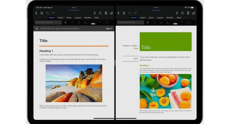
Task: Undo the last action in left window
Action: point(47,13)
